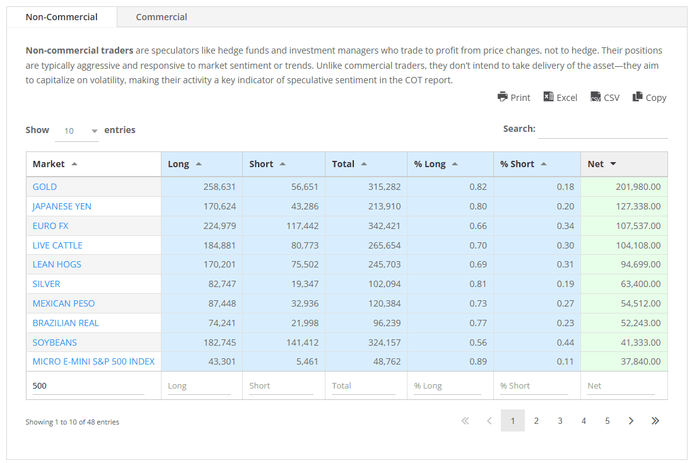Go to page 3 of results

point(560,421)
